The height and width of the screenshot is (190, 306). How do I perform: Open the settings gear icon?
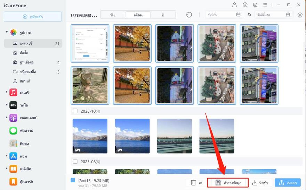coord(300,15)
